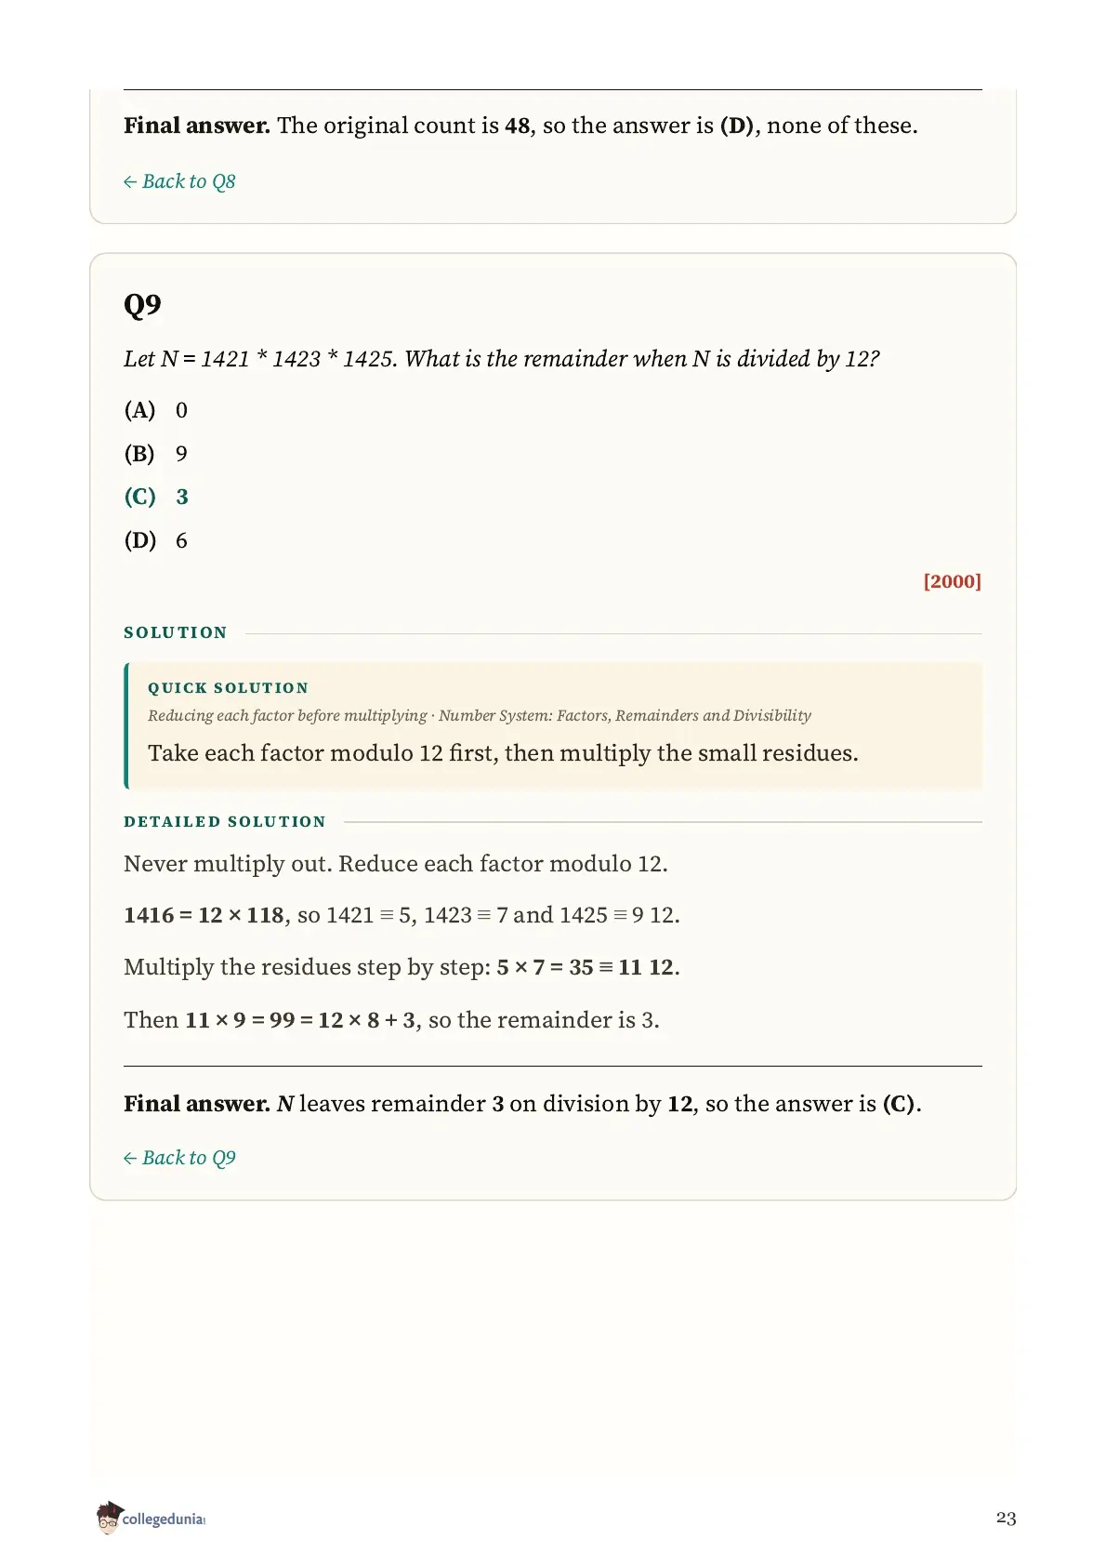Click the collegedunia mascot logo icon
Viewport: 1106px width, 1566px height.
109,1518
